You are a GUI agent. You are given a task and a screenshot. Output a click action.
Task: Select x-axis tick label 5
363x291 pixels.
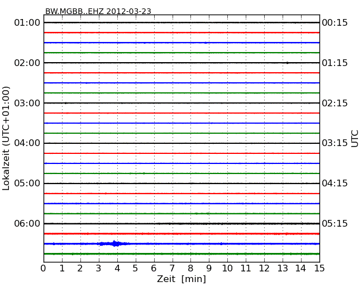[x=135, y=268]
